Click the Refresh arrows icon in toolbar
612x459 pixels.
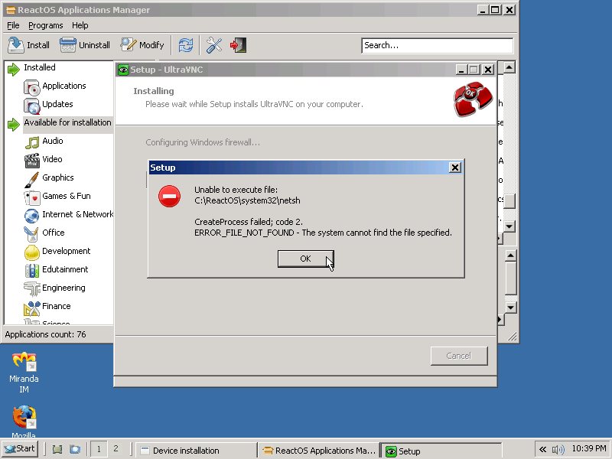tap(186, 45)
